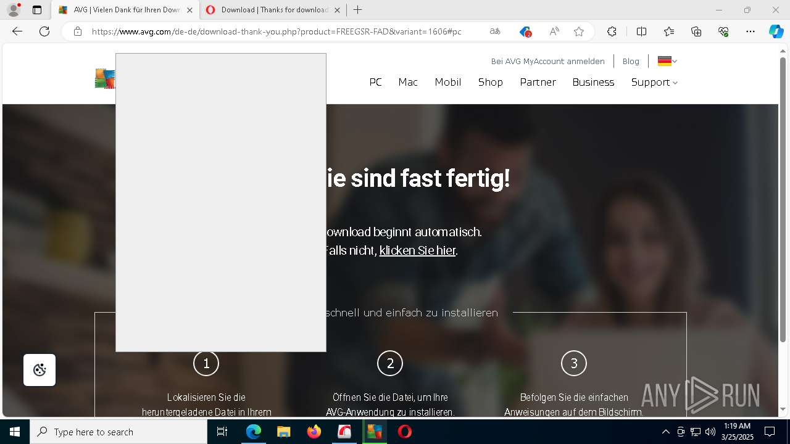Add this page to favorites star
Image resolution: width=790 pixels, height=444 pixels.
[x=579, y=31]
